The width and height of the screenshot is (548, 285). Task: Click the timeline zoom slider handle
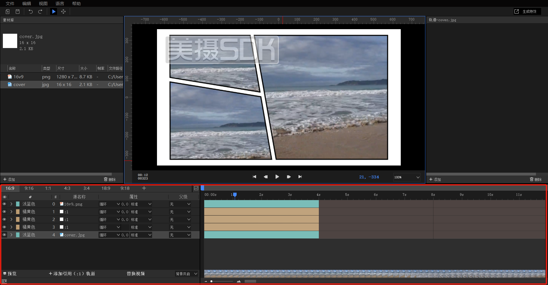[x=211, y=281]
